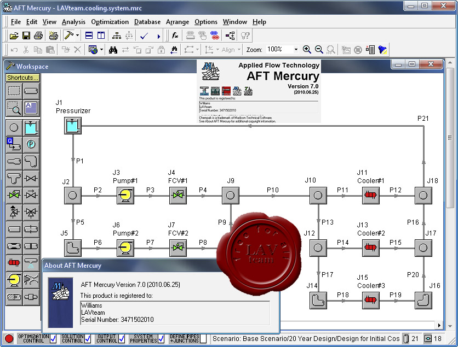Viewport: 458px width, 347px height.
Task: Click the Workspace hammer toolbar icon
Action: point(68,36)
